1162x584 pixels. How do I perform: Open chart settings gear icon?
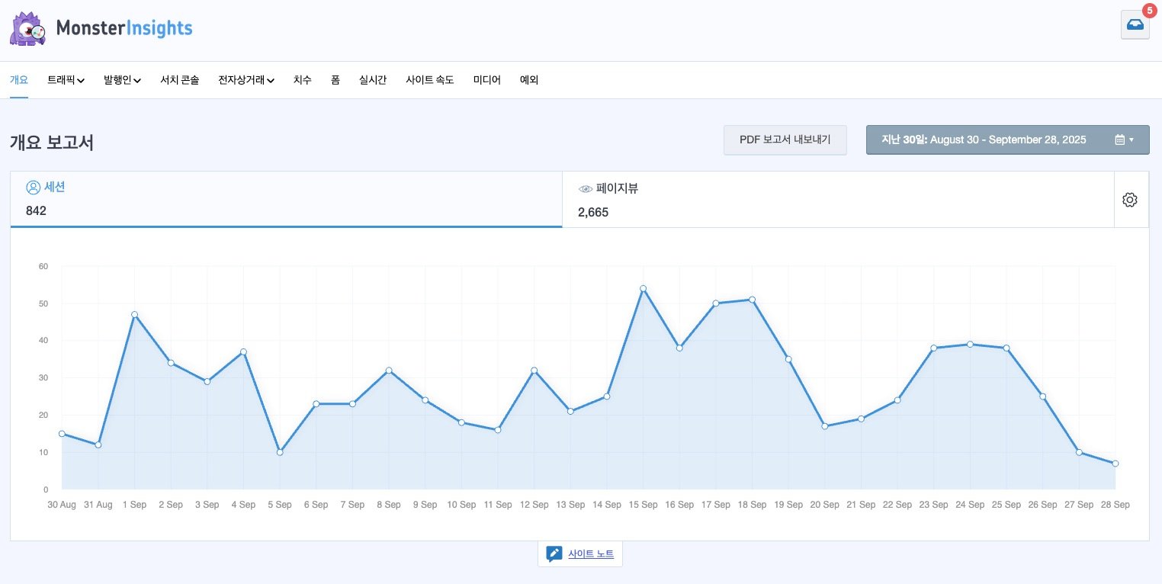point(1130,200)
